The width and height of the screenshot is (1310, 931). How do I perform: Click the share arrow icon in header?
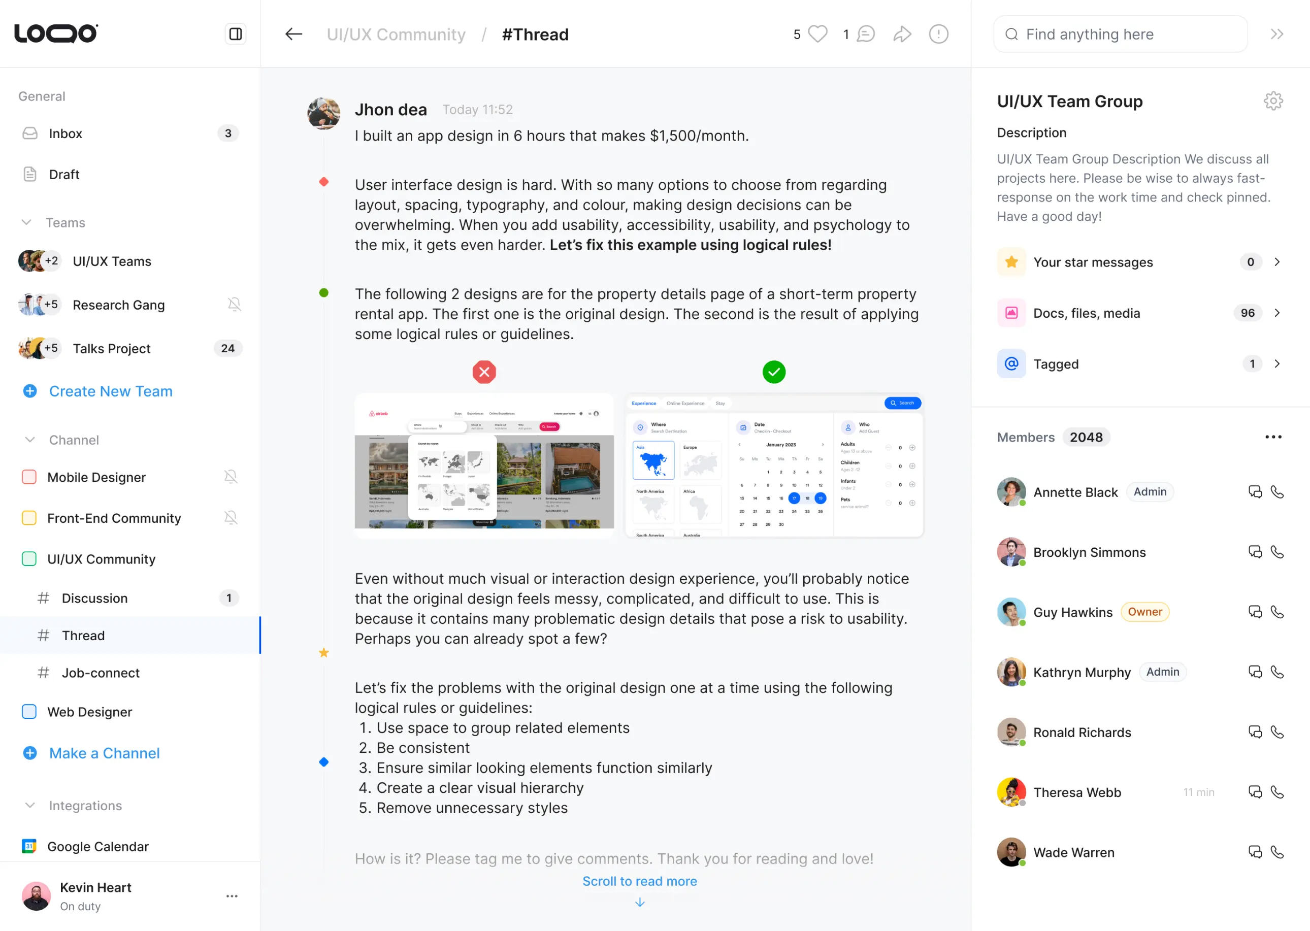[x=902, y=35]
